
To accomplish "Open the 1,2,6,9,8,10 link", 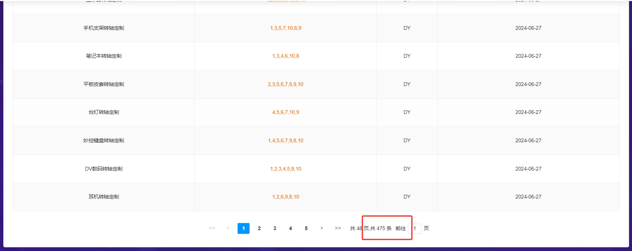I will 286,197.
